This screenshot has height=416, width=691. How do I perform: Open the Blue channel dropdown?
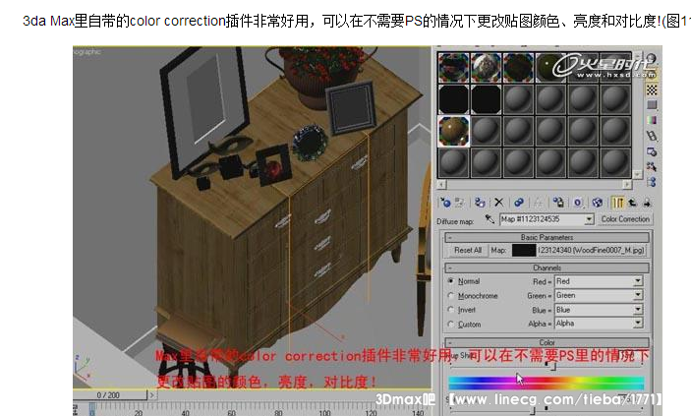point(638,310)
